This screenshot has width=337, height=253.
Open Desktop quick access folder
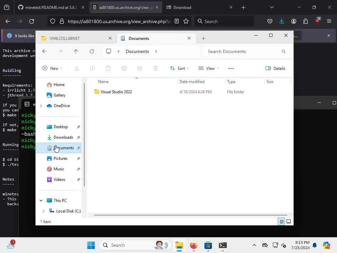tap(59, 127)
